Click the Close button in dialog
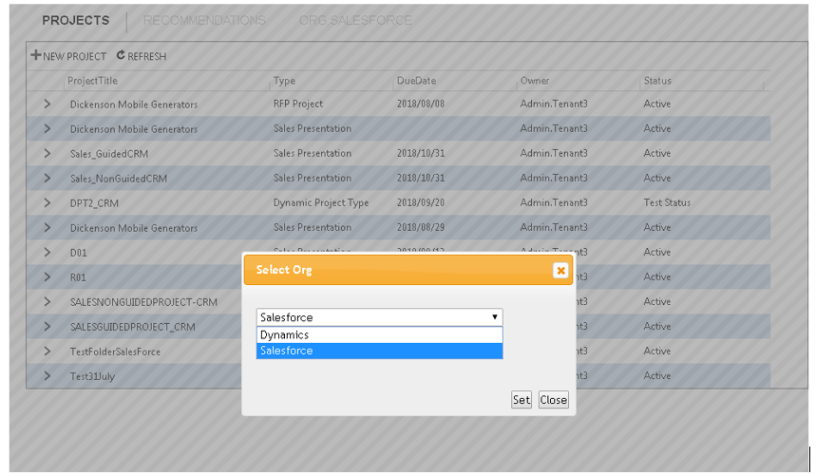This screenshot has width=816, height=476. coord(553,400)
